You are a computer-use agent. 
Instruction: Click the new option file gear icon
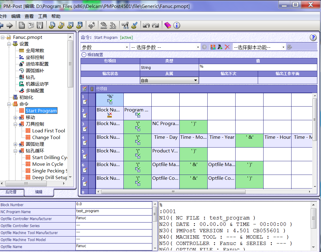(x=52, y=26)
